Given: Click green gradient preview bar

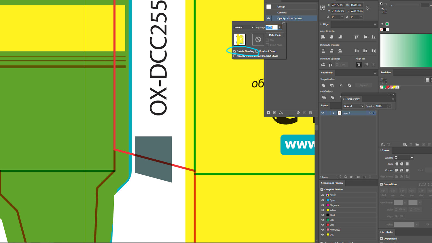Looking at the screenshot, I should (406, 51).
